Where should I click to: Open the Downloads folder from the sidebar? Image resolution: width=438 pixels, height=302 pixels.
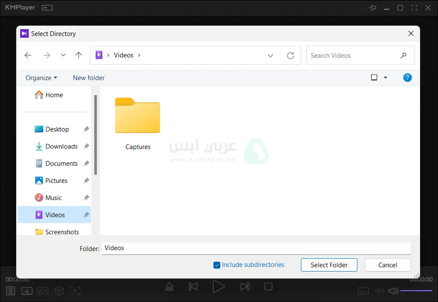point(61,146)
